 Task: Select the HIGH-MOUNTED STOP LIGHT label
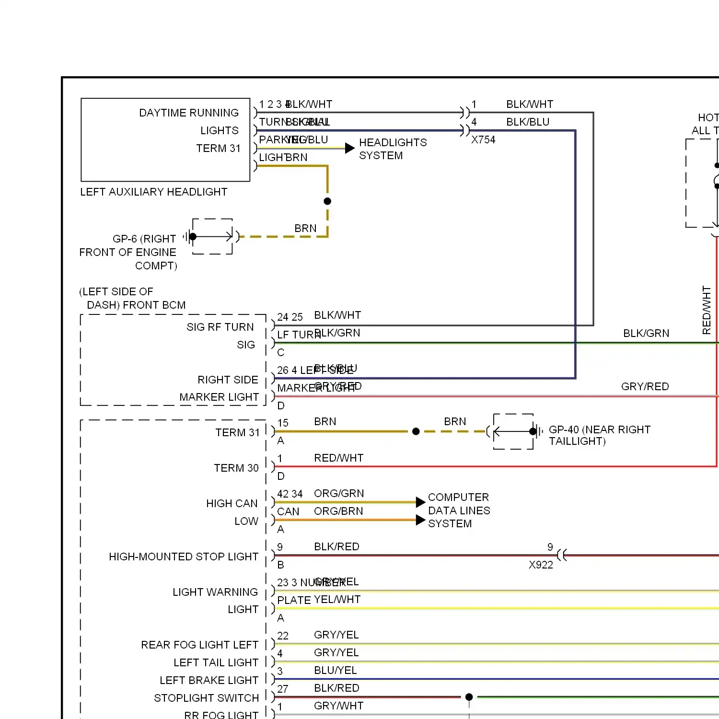tap(184, 557)
